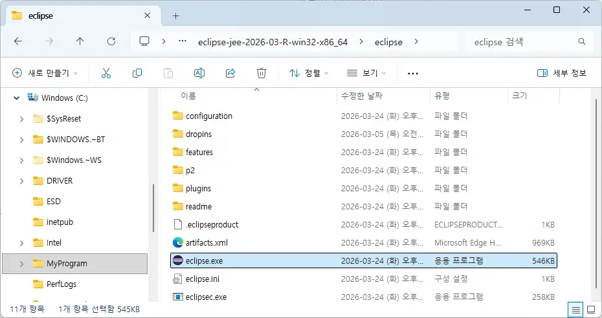Expand the MyProgram folder node
This screenshot has height=318, width=602.
coord(21,264)
